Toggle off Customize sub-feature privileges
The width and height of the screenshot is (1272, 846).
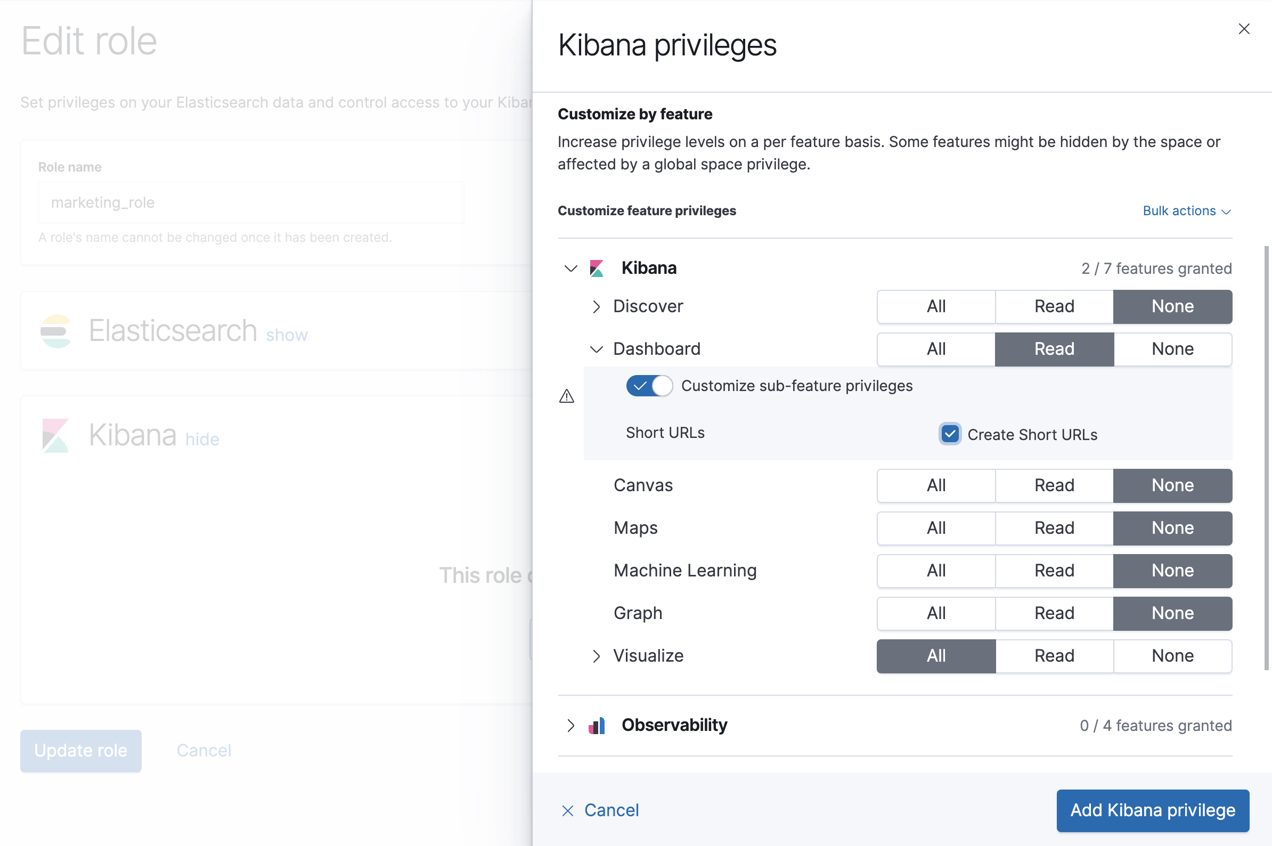[x=649, y=386]
